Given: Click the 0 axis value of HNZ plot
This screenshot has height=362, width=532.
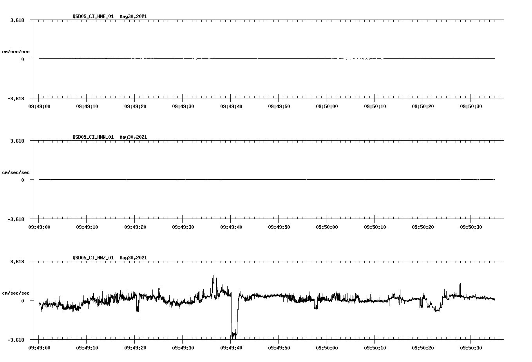Looking at the screenshot, I should (x=23, y=300).
